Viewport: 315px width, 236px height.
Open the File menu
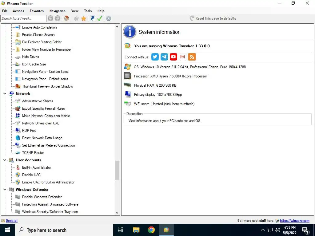coord(5,11)
